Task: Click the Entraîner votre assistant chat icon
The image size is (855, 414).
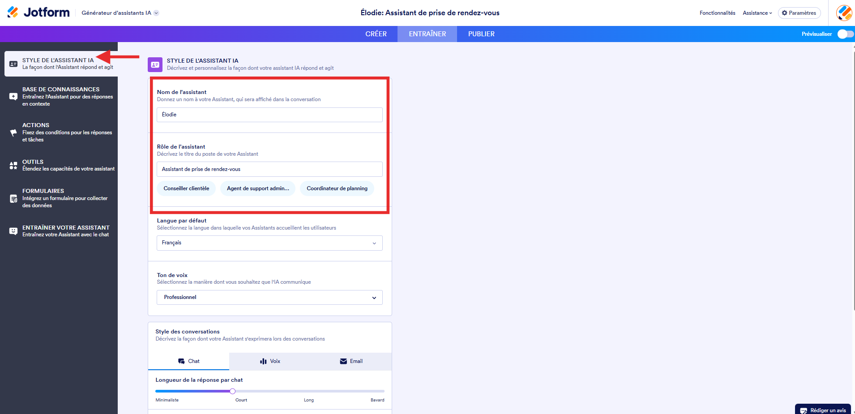Action: [13, 231]
